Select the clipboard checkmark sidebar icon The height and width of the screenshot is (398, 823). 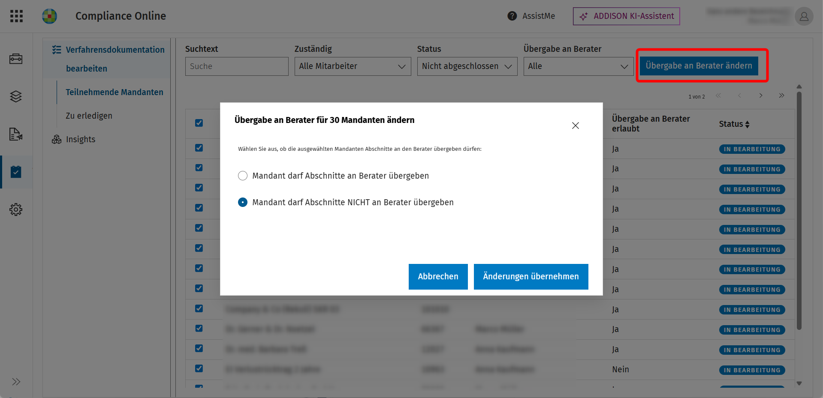16,172
